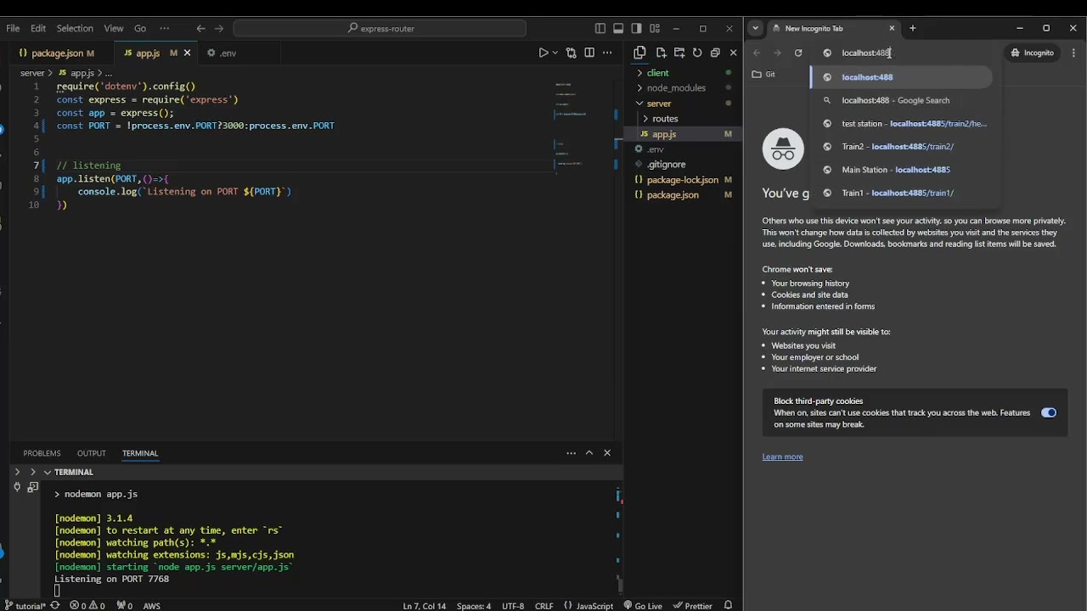The height and width of the screenshot is (611, 1087).
Task: Click the tutorial* git branch indicator
Action: [x=25, y=606]
